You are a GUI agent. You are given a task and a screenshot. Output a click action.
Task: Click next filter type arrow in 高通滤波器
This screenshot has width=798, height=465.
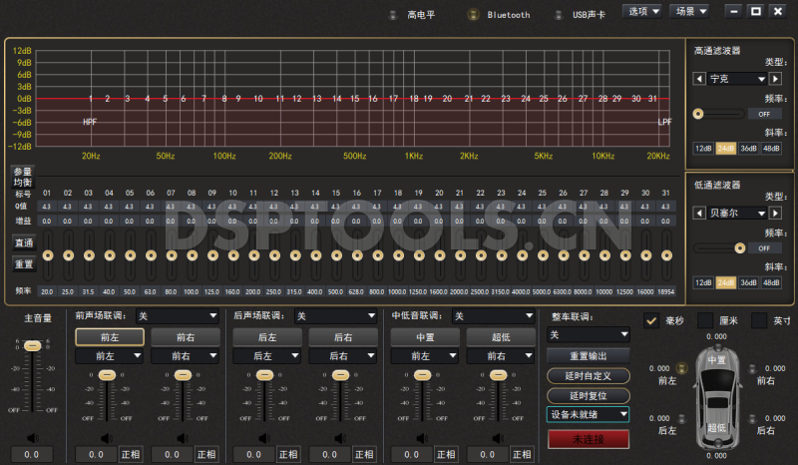pyautogui.click(x=775, y=78)
